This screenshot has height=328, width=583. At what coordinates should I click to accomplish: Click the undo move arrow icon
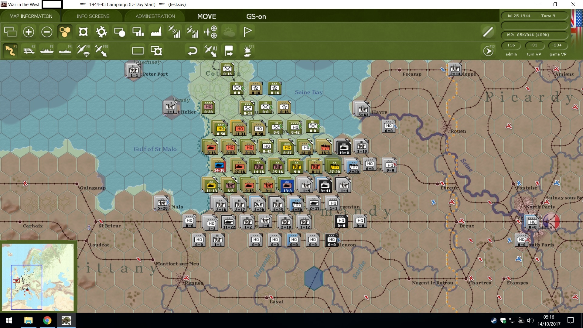pyautogui.click(x=192, y=50)
